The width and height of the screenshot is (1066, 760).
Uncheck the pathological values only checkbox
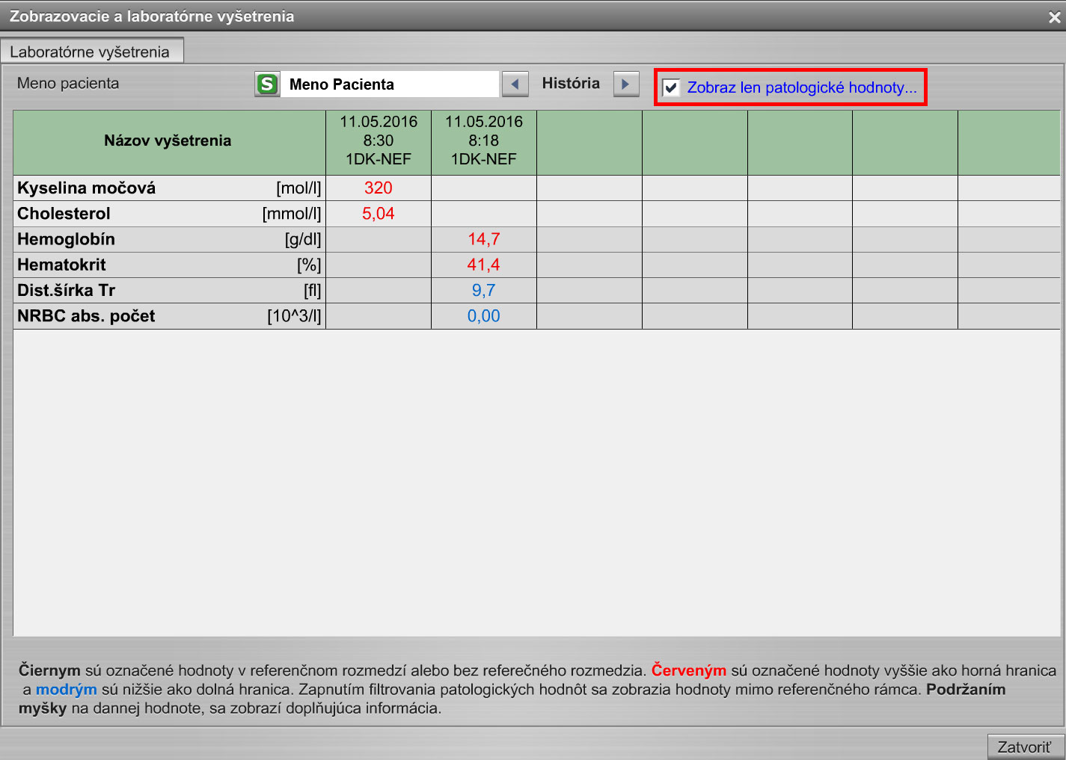coord(672,87)
